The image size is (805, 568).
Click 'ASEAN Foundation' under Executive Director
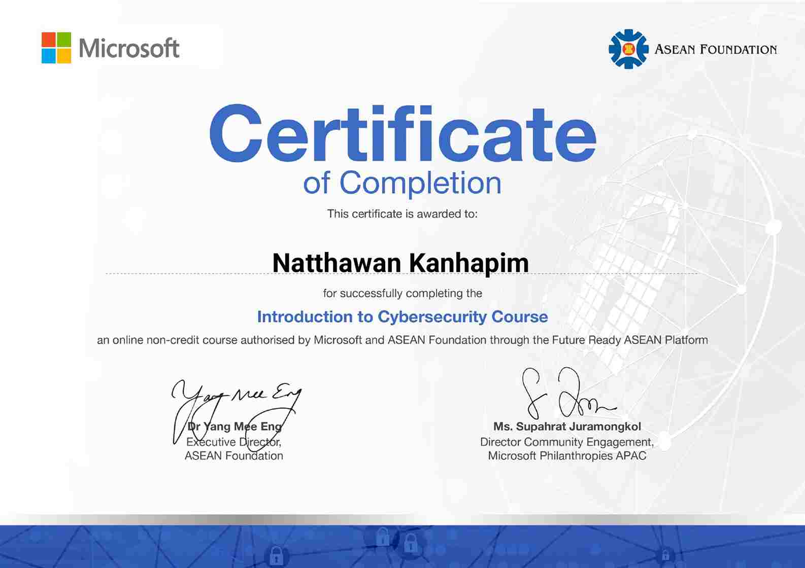tap(234, 456)
